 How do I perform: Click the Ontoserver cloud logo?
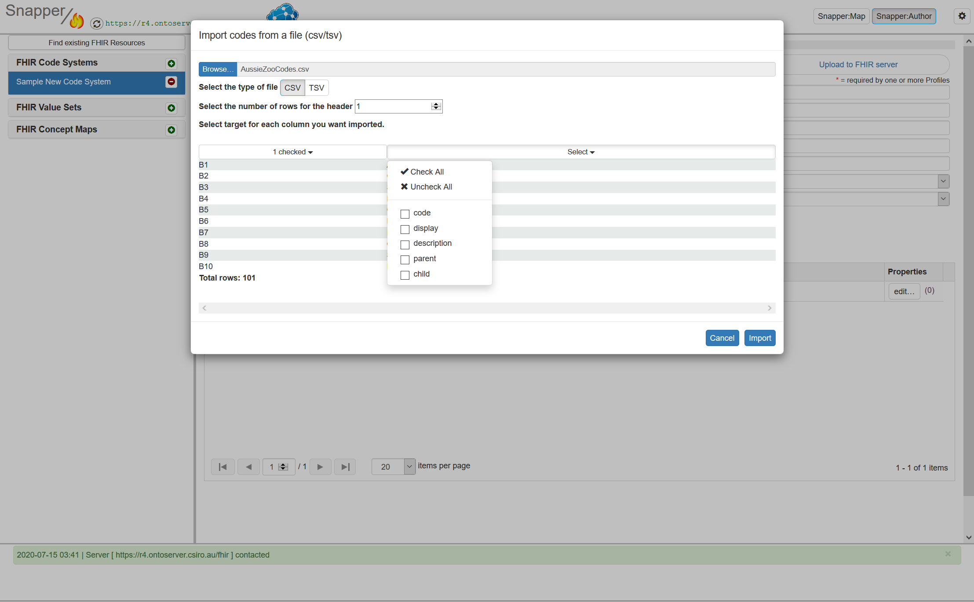pyautogui.click(x=282, y=12)
